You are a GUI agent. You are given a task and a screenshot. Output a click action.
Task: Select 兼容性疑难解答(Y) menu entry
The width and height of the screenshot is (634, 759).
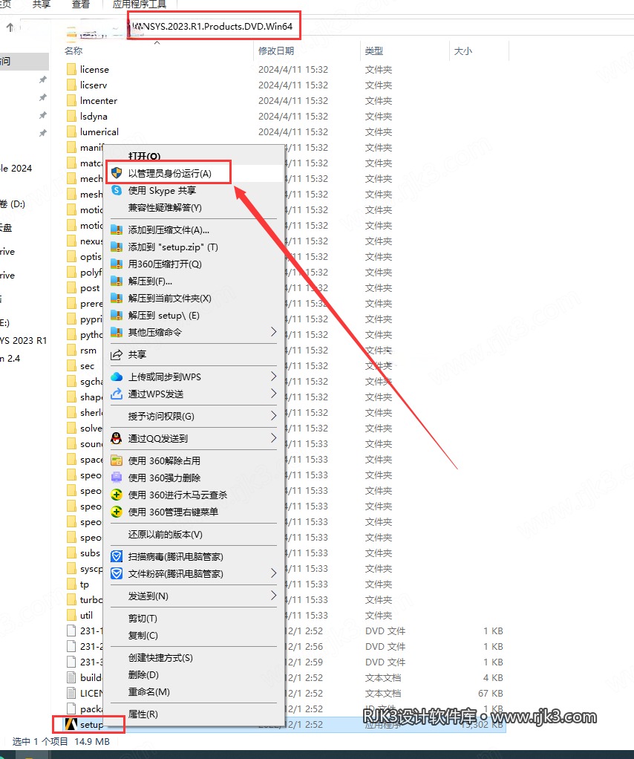point(194,208)
